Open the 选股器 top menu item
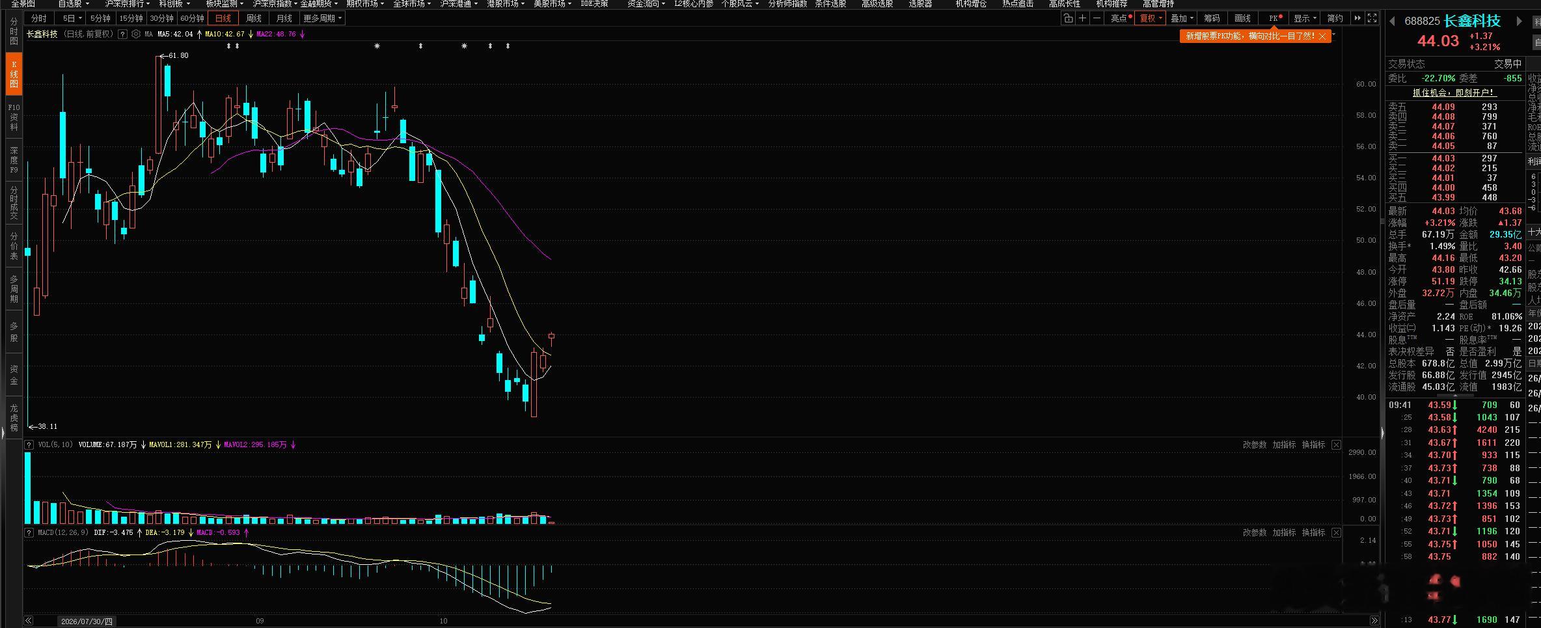1541x628 pixels. click(920, 4)
